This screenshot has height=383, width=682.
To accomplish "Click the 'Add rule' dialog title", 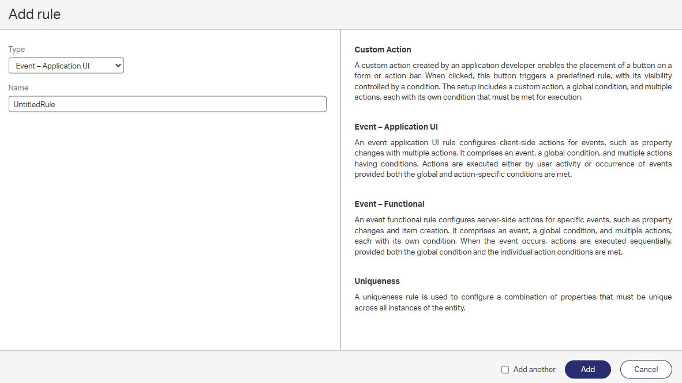I will 35,14.
